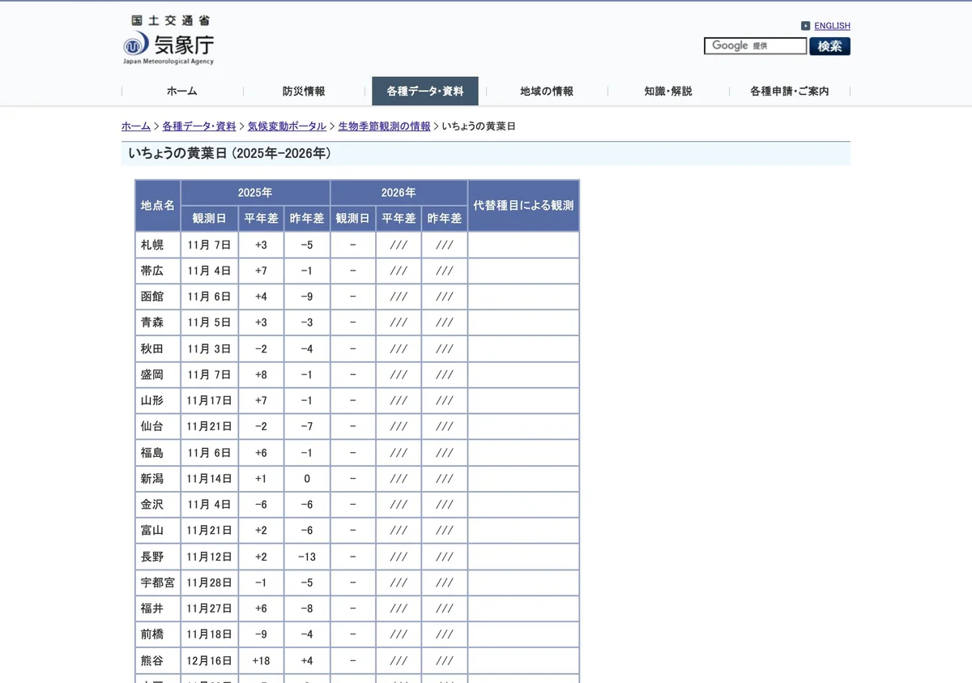Viewport: 972px width, 683px height.
Task: Click the −9 value in 前橋 row
Action: tap(261, 634)
